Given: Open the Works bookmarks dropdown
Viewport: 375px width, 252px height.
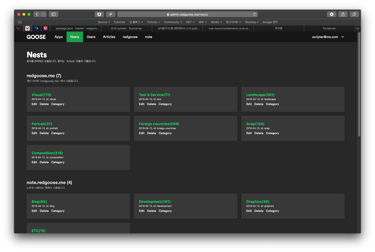Looking at the screenshot, I should (216, 22).
